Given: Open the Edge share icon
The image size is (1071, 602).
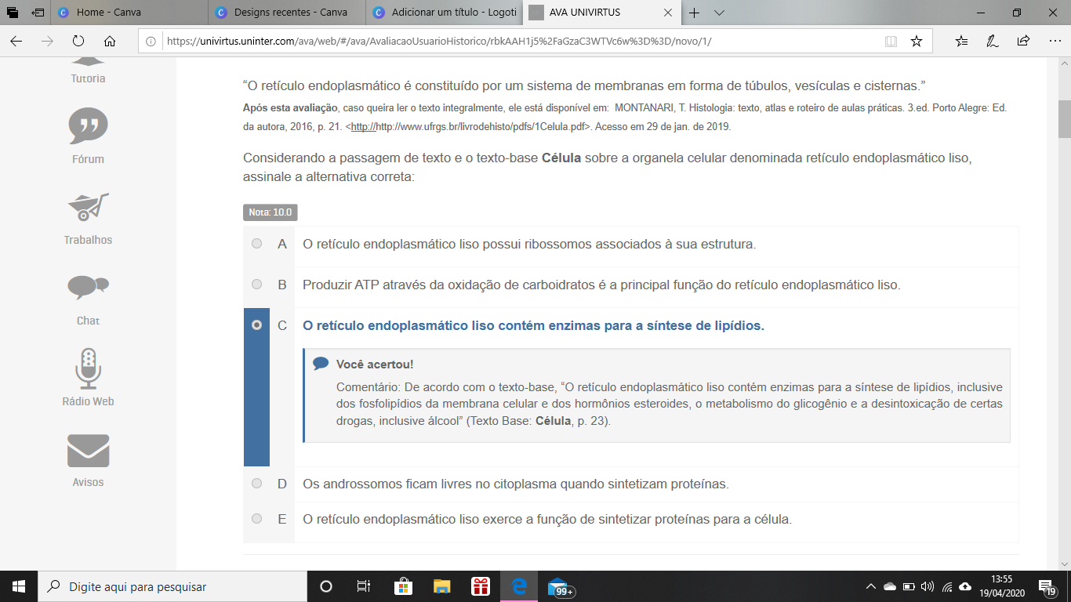Looking at the screenshot, I should (1023, 42).
